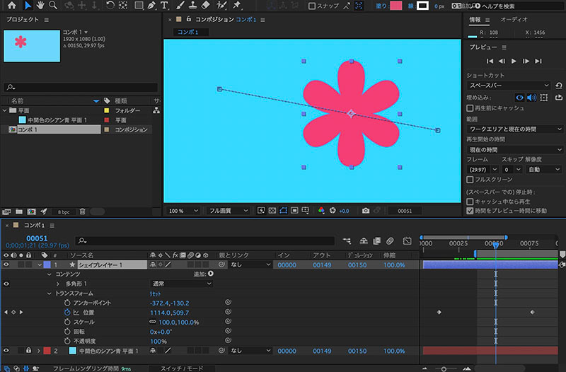566x372 pixels.
Task: Unlock layer 2 via the lock icon
Action: coord(28,350)
